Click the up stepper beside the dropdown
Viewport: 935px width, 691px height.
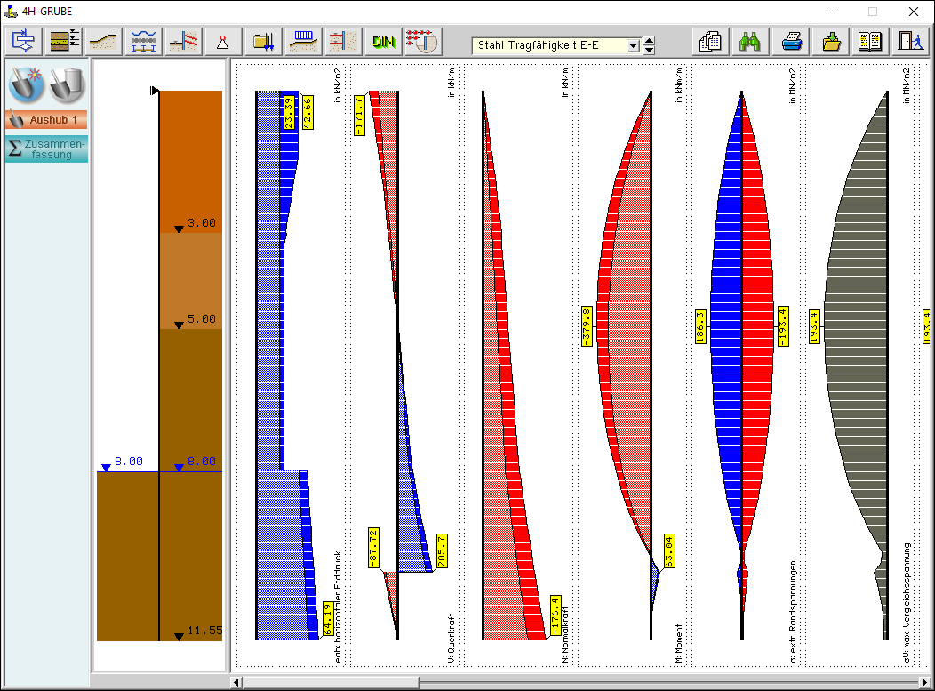click(x=649, y=41)
